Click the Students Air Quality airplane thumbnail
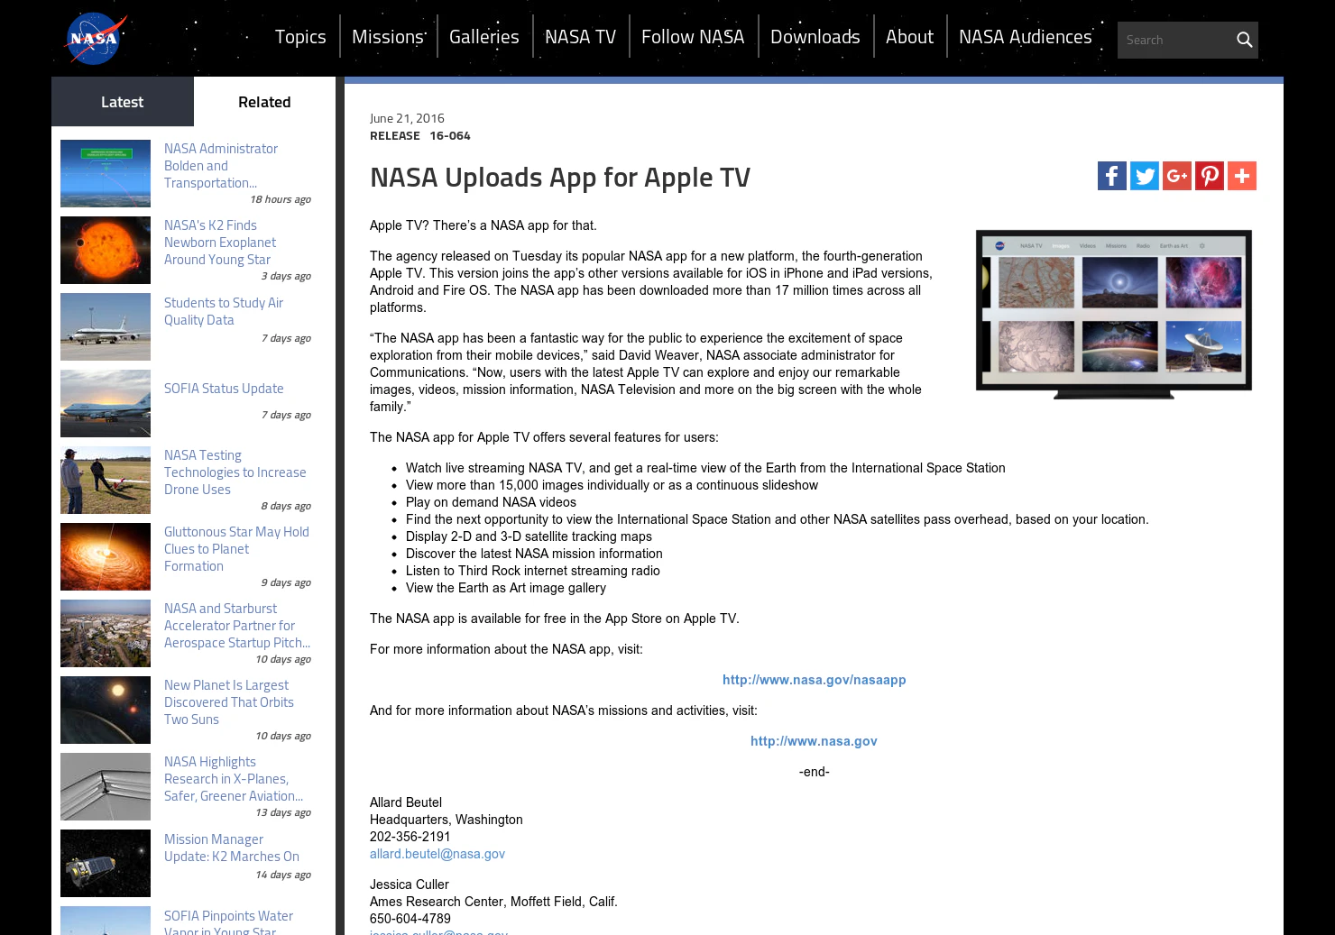The height and width of the screenshot is (935, 1335). coord(106,326)
